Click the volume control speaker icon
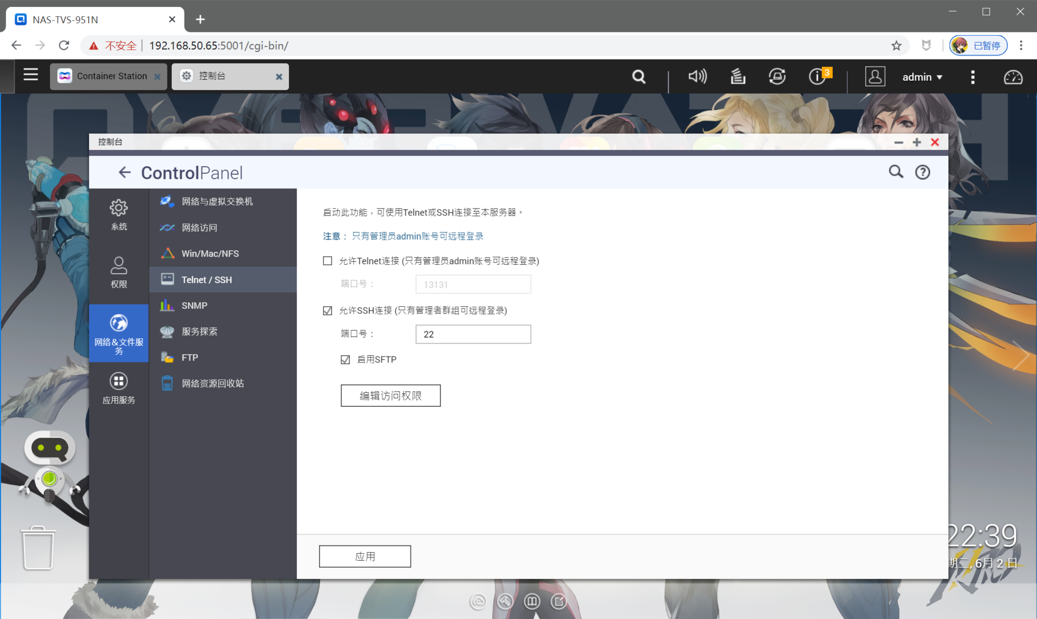 tap(697, 77)
